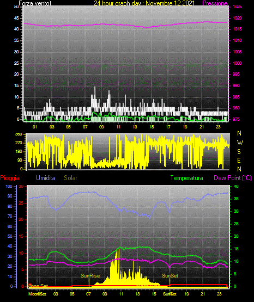Viewport: 254px width, 302px height.
Task: Select hour 09 below the wind graph
Action: coord(101,127)
